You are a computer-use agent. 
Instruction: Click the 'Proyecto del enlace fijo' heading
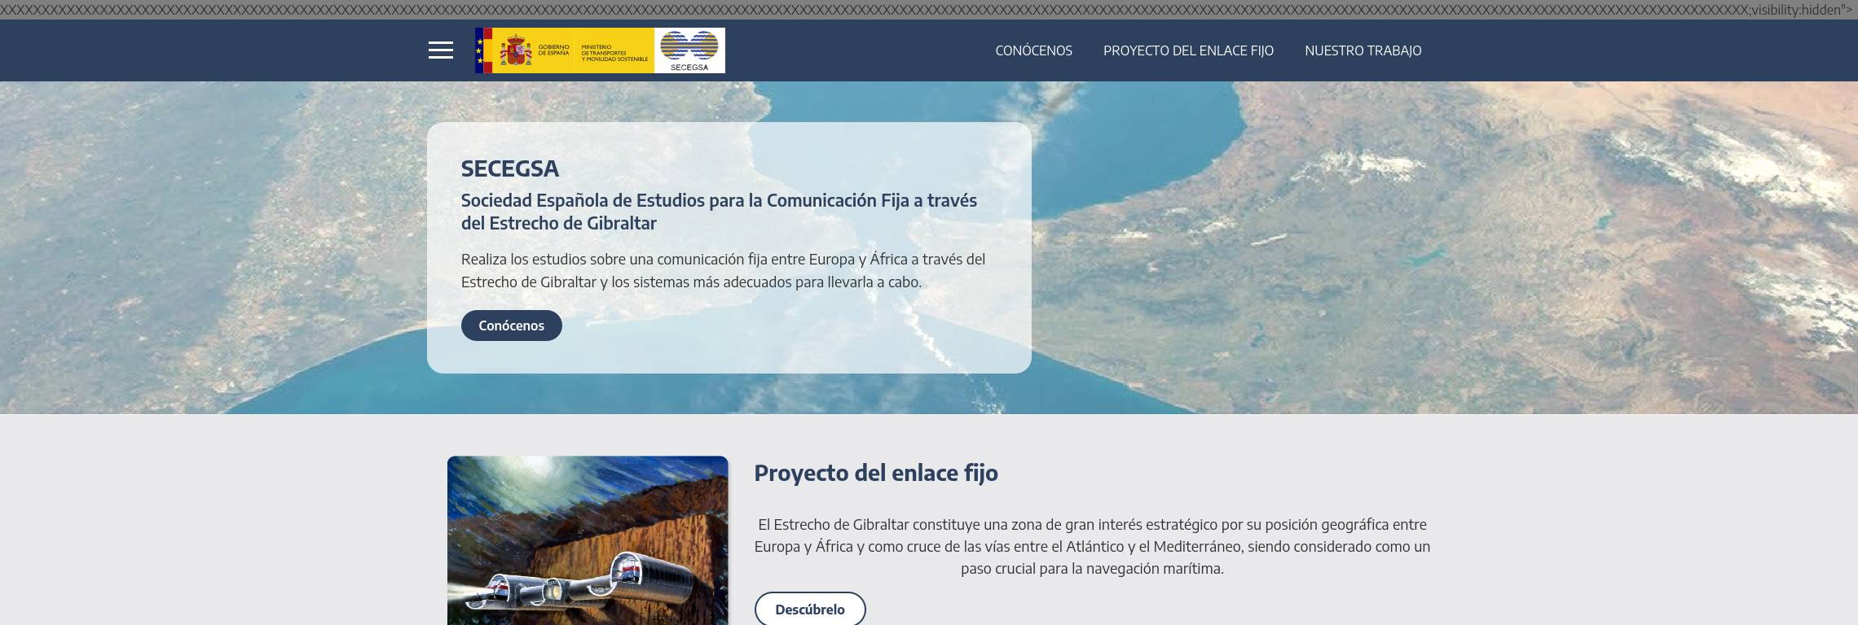click(x=876, y=473)
